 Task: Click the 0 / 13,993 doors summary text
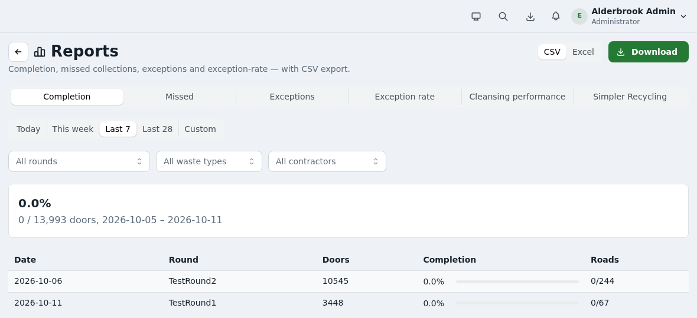120,220
